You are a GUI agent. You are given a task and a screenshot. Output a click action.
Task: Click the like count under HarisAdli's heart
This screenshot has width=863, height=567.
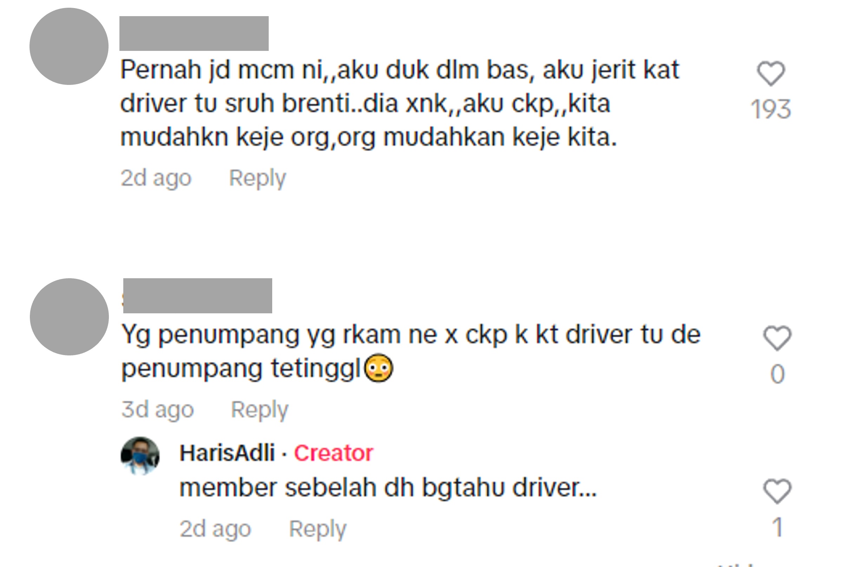coord(777,527)
